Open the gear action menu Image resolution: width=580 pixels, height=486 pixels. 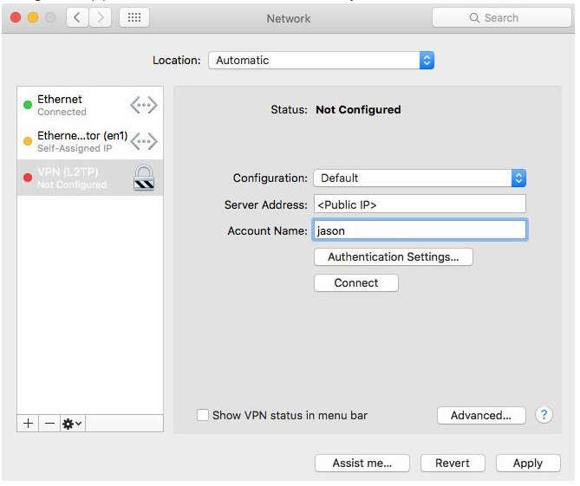coord(72,423)
